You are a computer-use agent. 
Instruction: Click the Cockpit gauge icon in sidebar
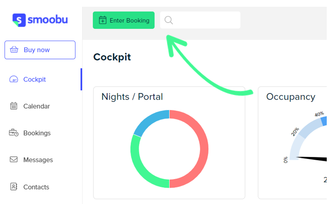(14, 79)
